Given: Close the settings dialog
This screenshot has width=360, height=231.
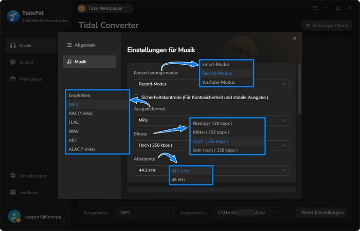Looking at the screenshot, I should click(x=295, y=38).
